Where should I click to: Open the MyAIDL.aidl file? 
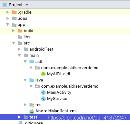click(59, 74)
